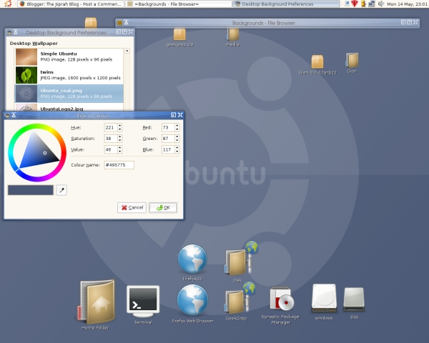Click the yellow figure tray icon
This screenshot has width=429, height=343.
364,4
